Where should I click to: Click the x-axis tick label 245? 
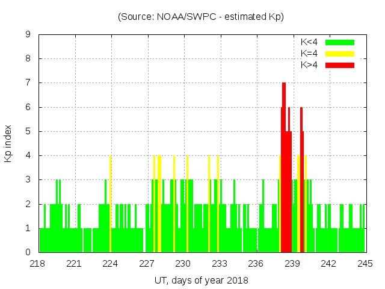coord(365,263)
